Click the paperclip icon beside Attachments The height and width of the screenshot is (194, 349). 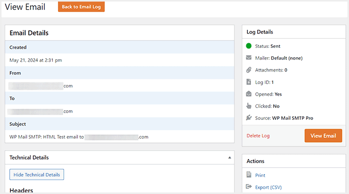point(248,70)
